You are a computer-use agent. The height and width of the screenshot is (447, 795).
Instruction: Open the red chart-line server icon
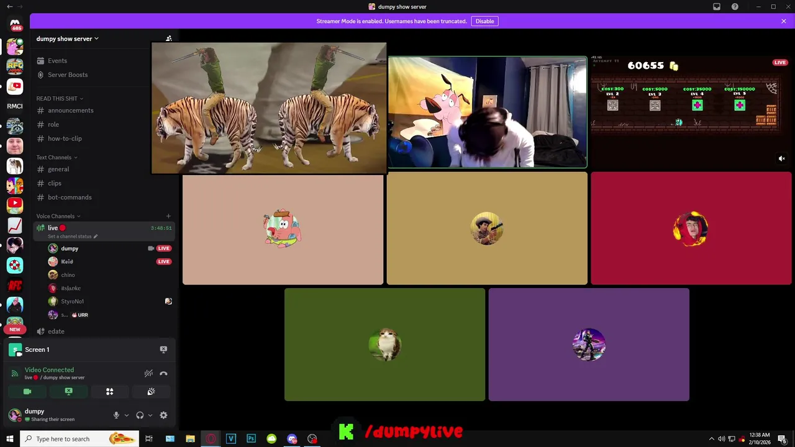point(15,225)
